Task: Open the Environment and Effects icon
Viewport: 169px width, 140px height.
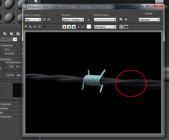Action: 126,20
